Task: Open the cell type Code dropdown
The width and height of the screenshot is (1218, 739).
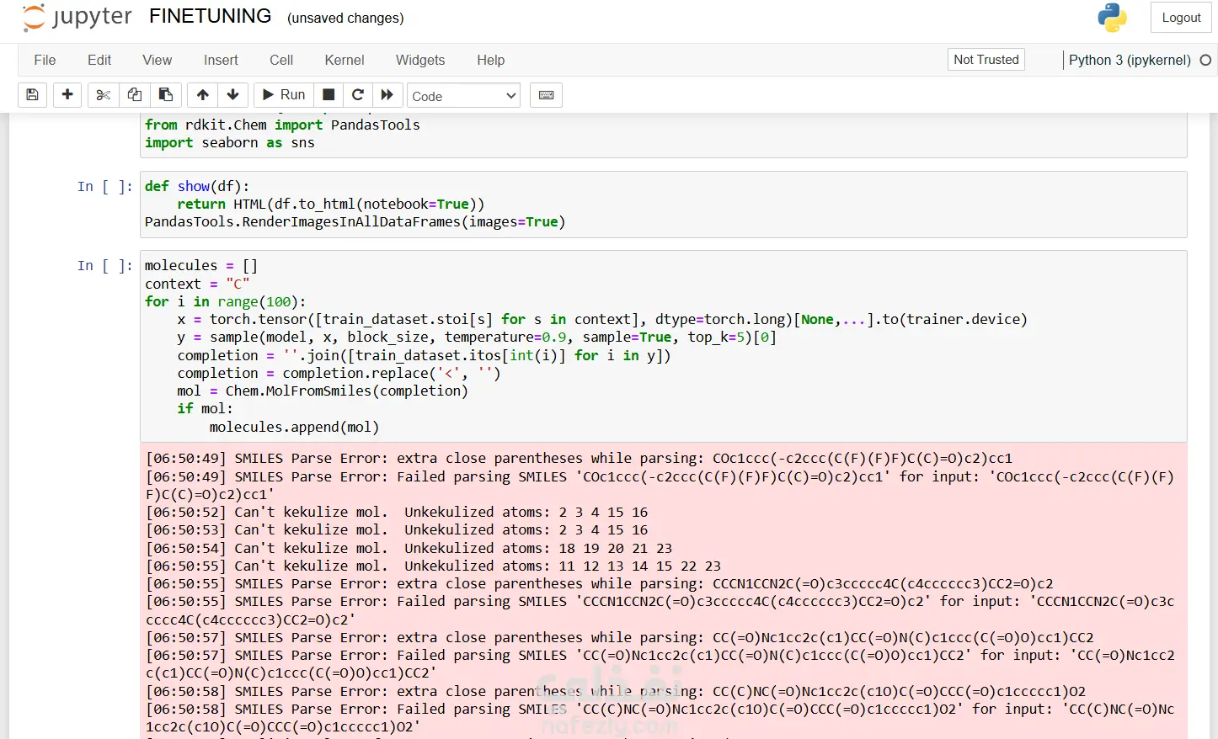Action: point(463,96)
